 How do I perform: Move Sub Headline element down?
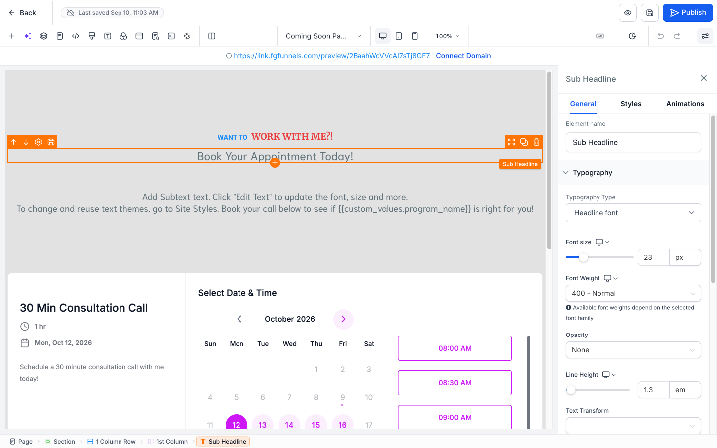pos(26,142)
